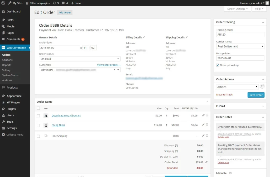270x177 pixels.
Task: Click the Flying Ninja product thumbnail
Action: click(x=46, y=125)
